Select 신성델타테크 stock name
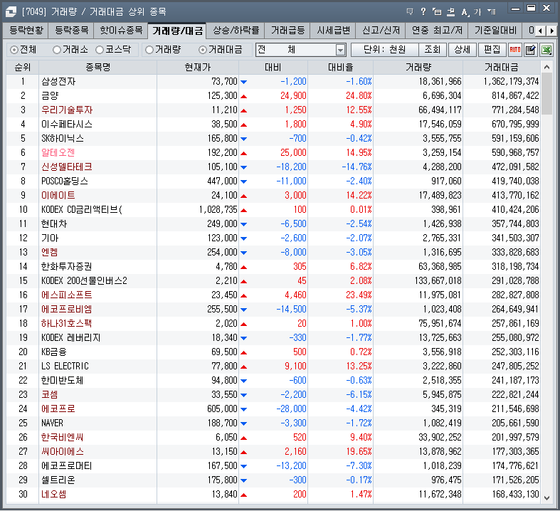Screen dimensions: 560x511 67,167
